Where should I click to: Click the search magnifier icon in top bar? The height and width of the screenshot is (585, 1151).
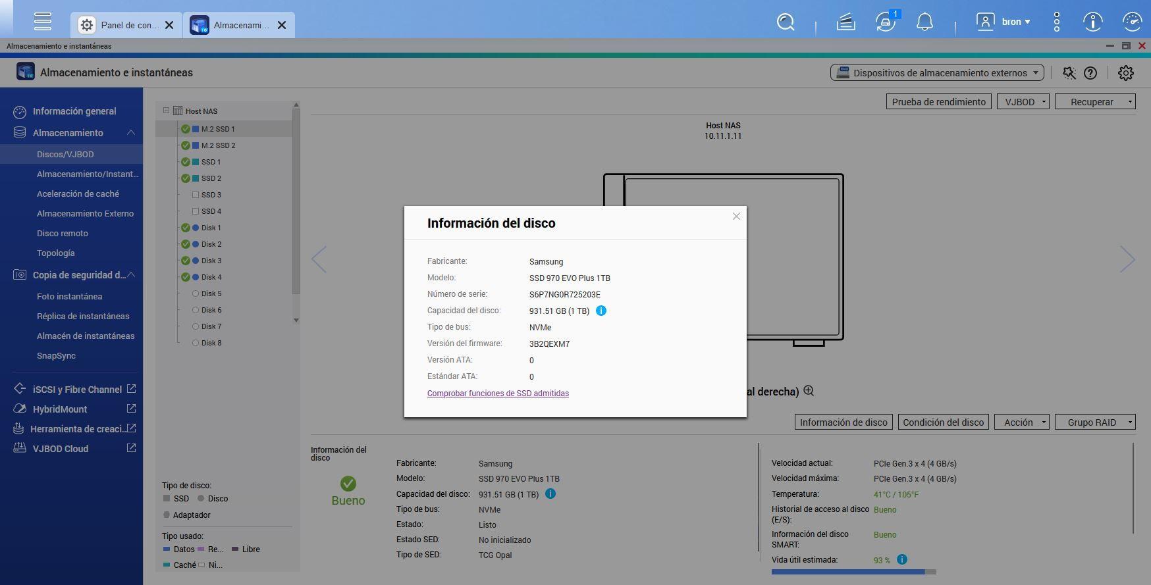point(786,22)
